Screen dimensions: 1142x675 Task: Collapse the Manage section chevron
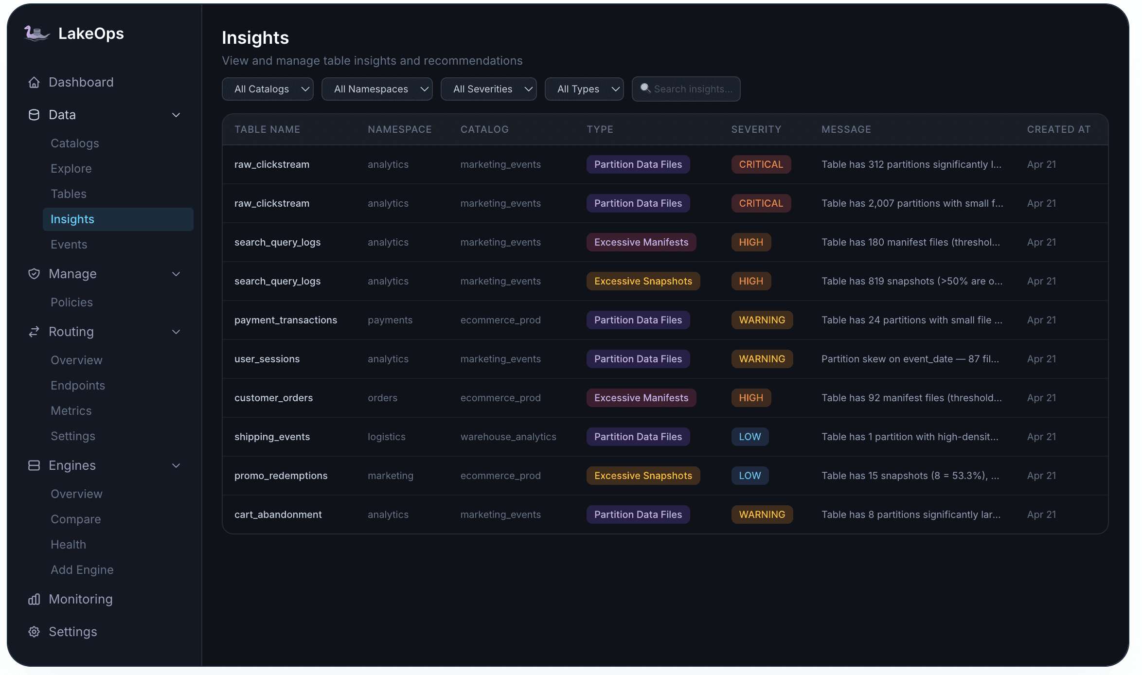click(x=176, y=274)
